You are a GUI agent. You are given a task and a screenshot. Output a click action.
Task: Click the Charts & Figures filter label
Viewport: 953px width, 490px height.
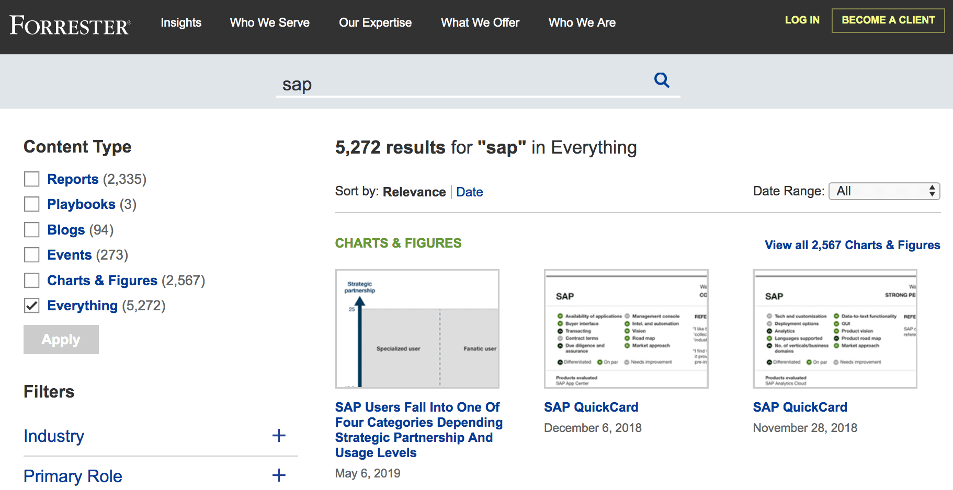102,281
